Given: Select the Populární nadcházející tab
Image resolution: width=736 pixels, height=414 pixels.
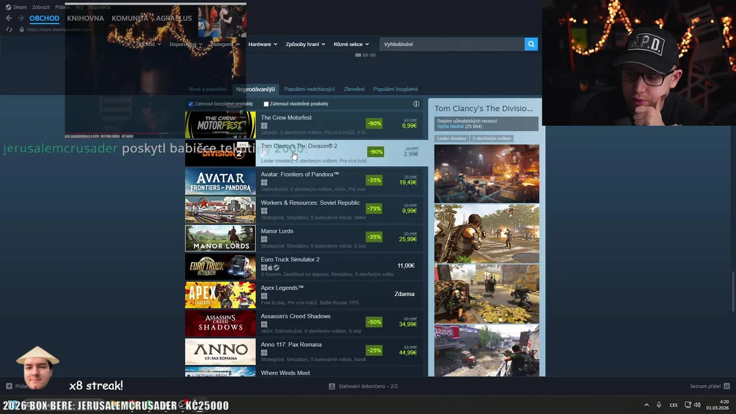Looking at the screenshot, I should [x=309, y=89].
